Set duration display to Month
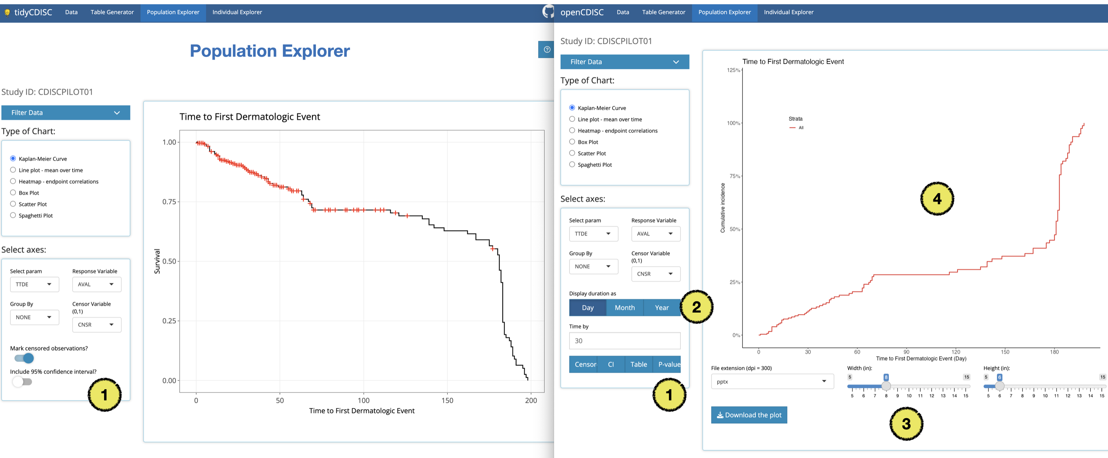The image size is (1108, 458). (624, 308)
